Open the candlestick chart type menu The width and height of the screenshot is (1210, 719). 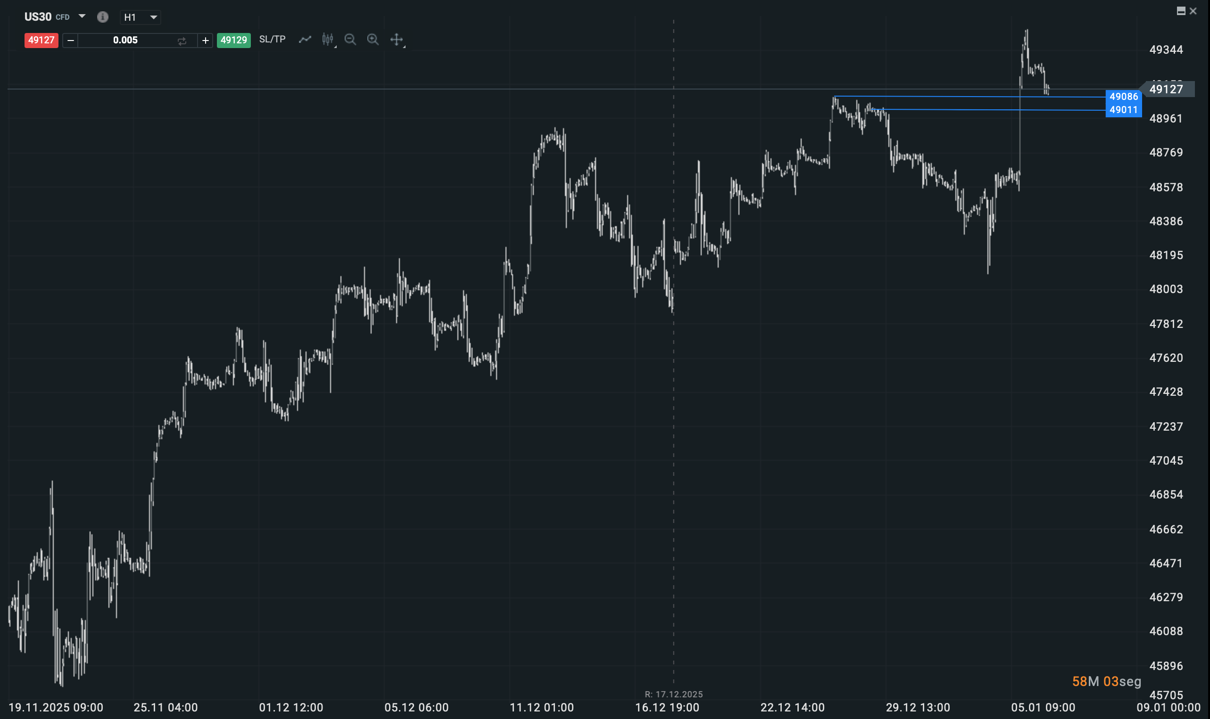click(x=328, y=40)
